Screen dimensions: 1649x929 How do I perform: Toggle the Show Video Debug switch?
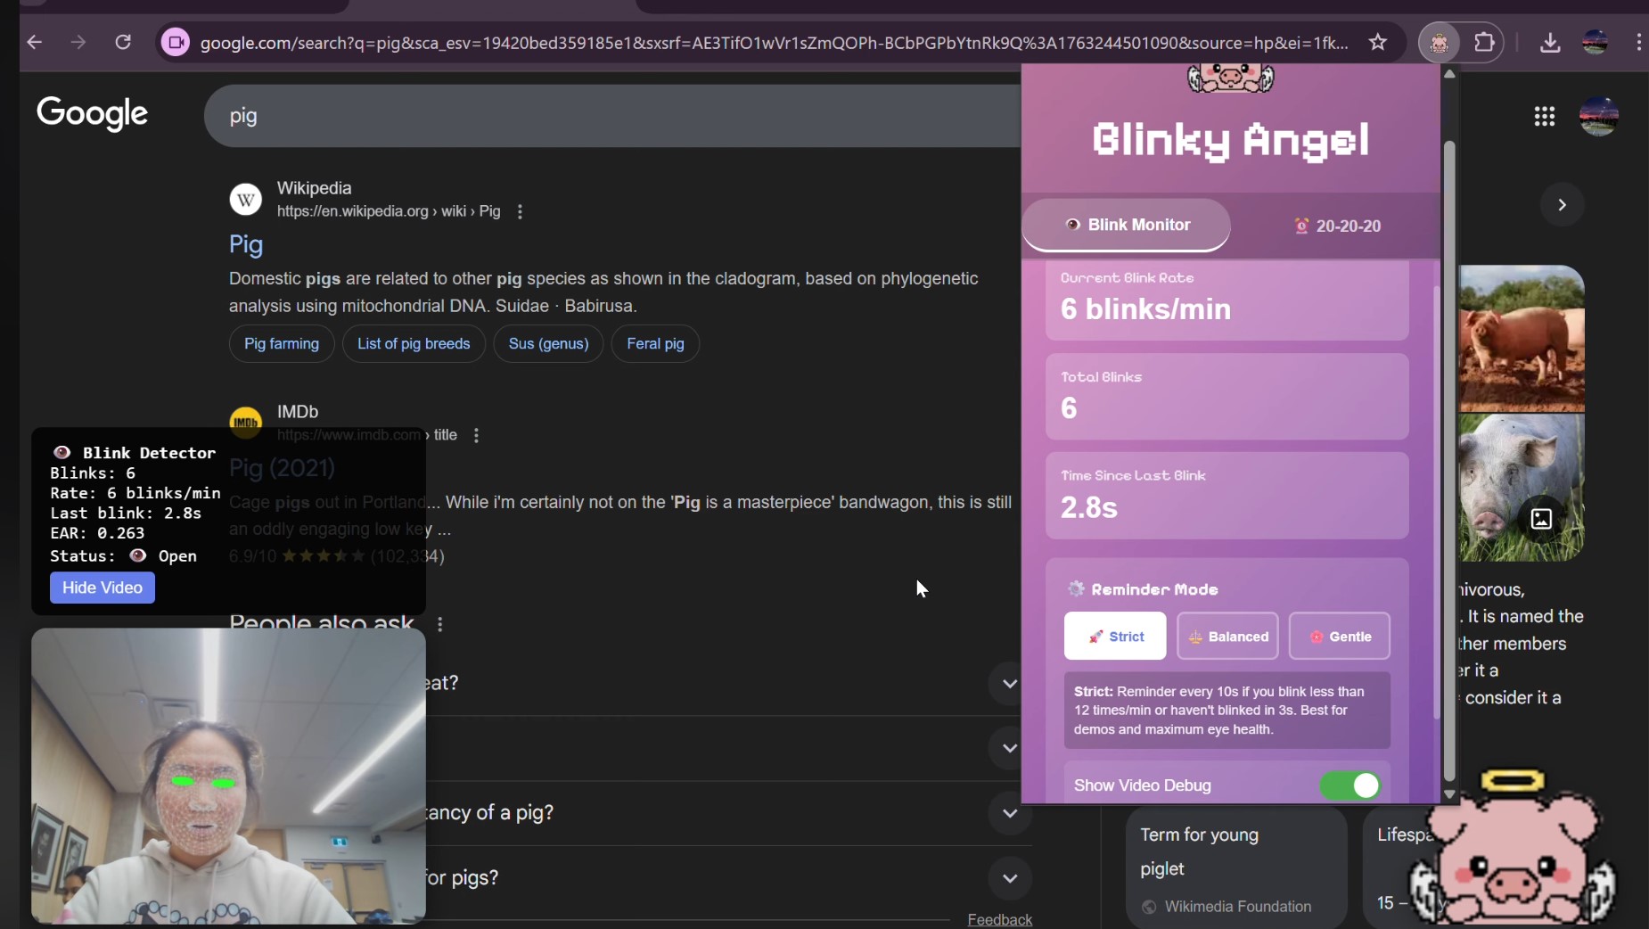tap(1351, 786)
